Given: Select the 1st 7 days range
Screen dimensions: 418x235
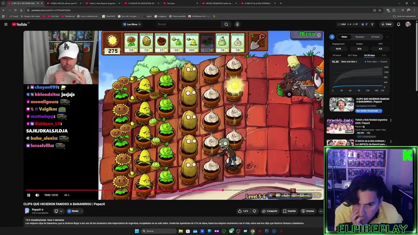Looking at the screenshot, I should 352,55.
